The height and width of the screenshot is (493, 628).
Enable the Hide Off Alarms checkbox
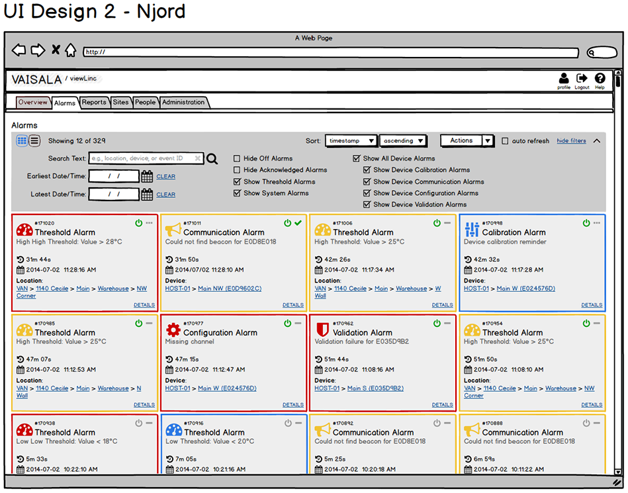pos(237,159)
